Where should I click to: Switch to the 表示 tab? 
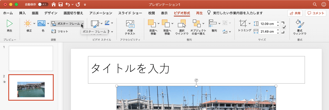click(164, 13)
